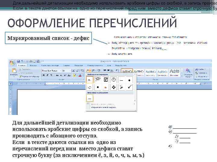Choose the four-diamond bullet marker

[x=114, y=87]
